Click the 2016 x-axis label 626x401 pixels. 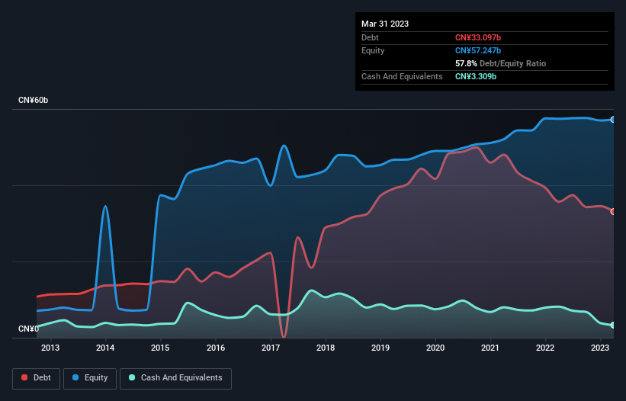pos(216,348)
